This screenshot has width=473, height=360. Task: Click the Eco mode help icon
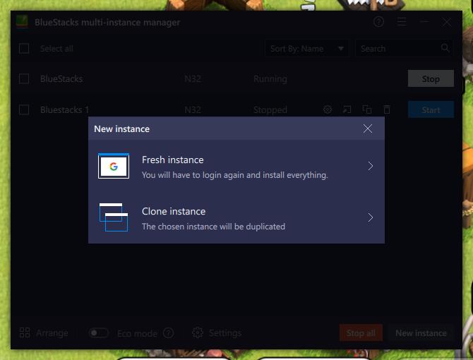[169, 333]
